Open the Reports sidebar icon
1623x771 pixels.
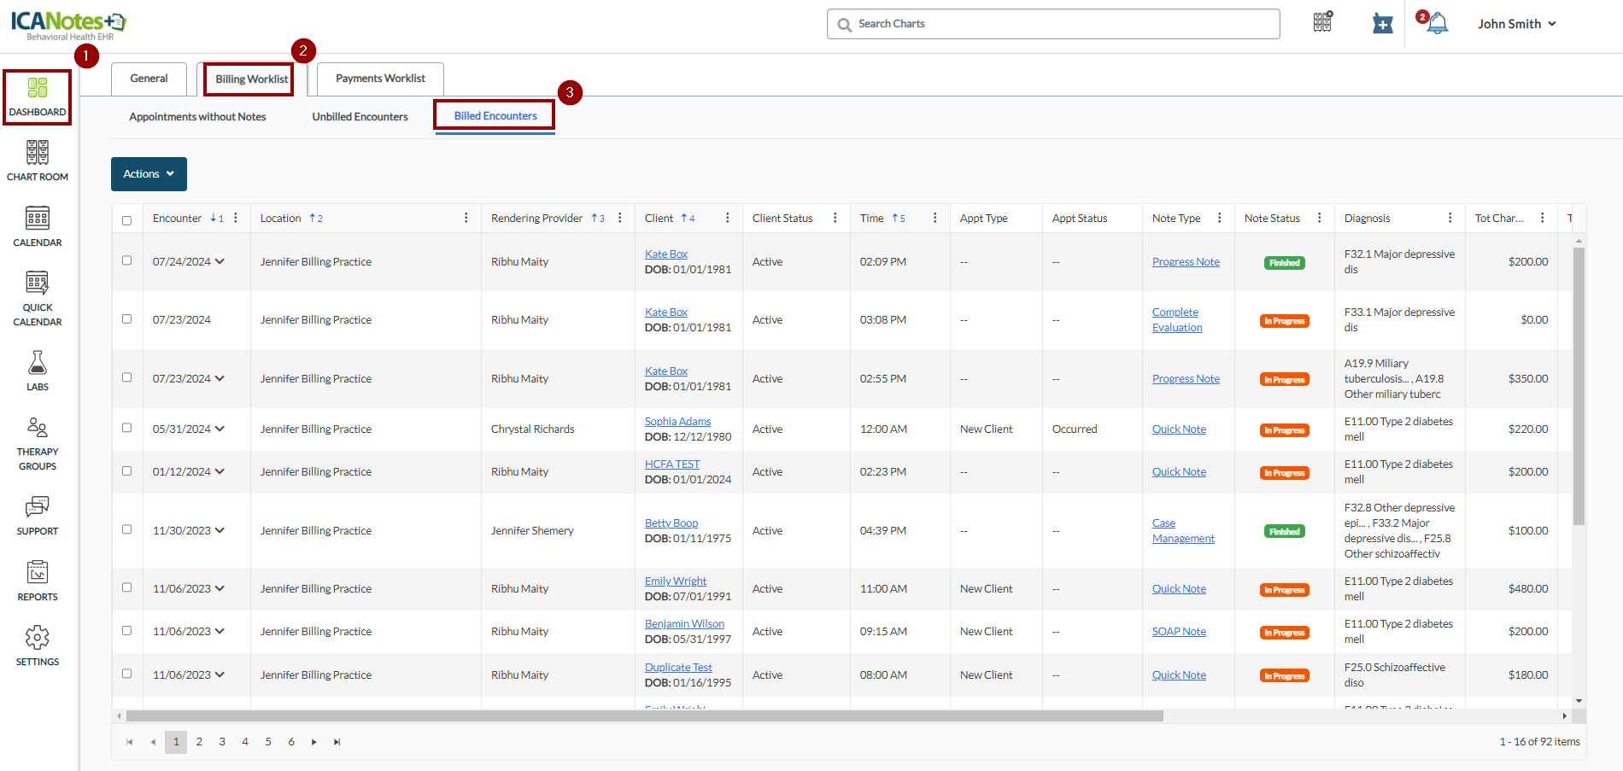click(38, 581)
